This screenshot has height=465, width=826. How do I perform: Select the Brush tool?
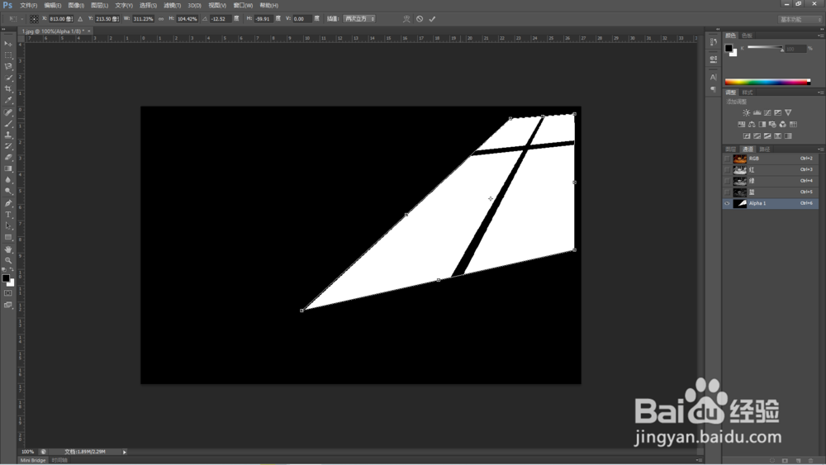click(8, 124)
